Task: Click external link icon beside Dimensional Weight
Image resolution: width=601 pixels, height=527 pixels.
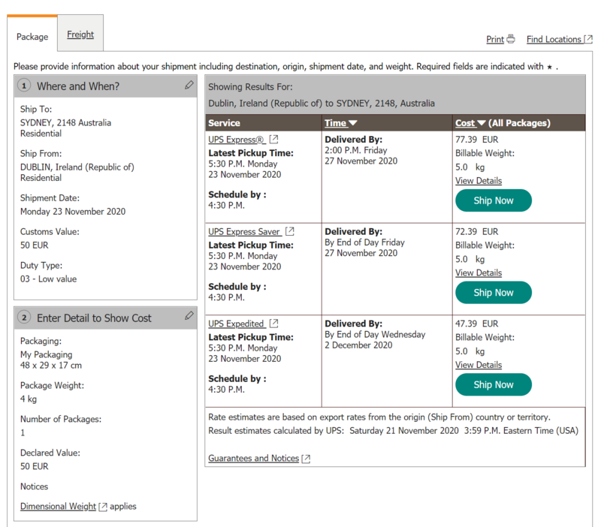Action: click(x=103, y=507)
